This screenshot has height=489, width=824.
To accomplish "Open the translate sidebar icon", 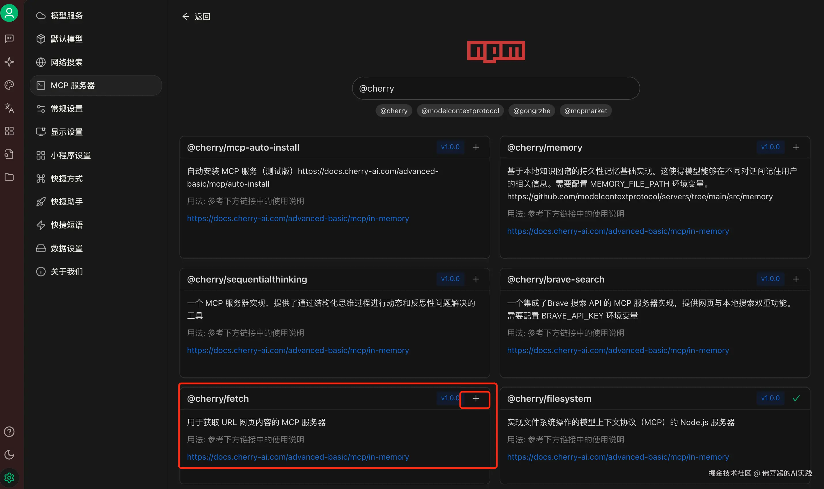I will [9, 108].
